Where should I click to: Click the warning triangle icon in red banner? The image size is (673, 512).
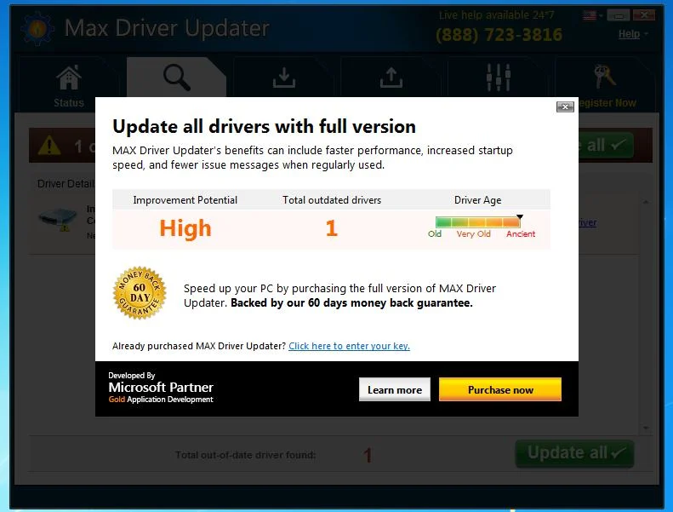click(x=49, y=146)
